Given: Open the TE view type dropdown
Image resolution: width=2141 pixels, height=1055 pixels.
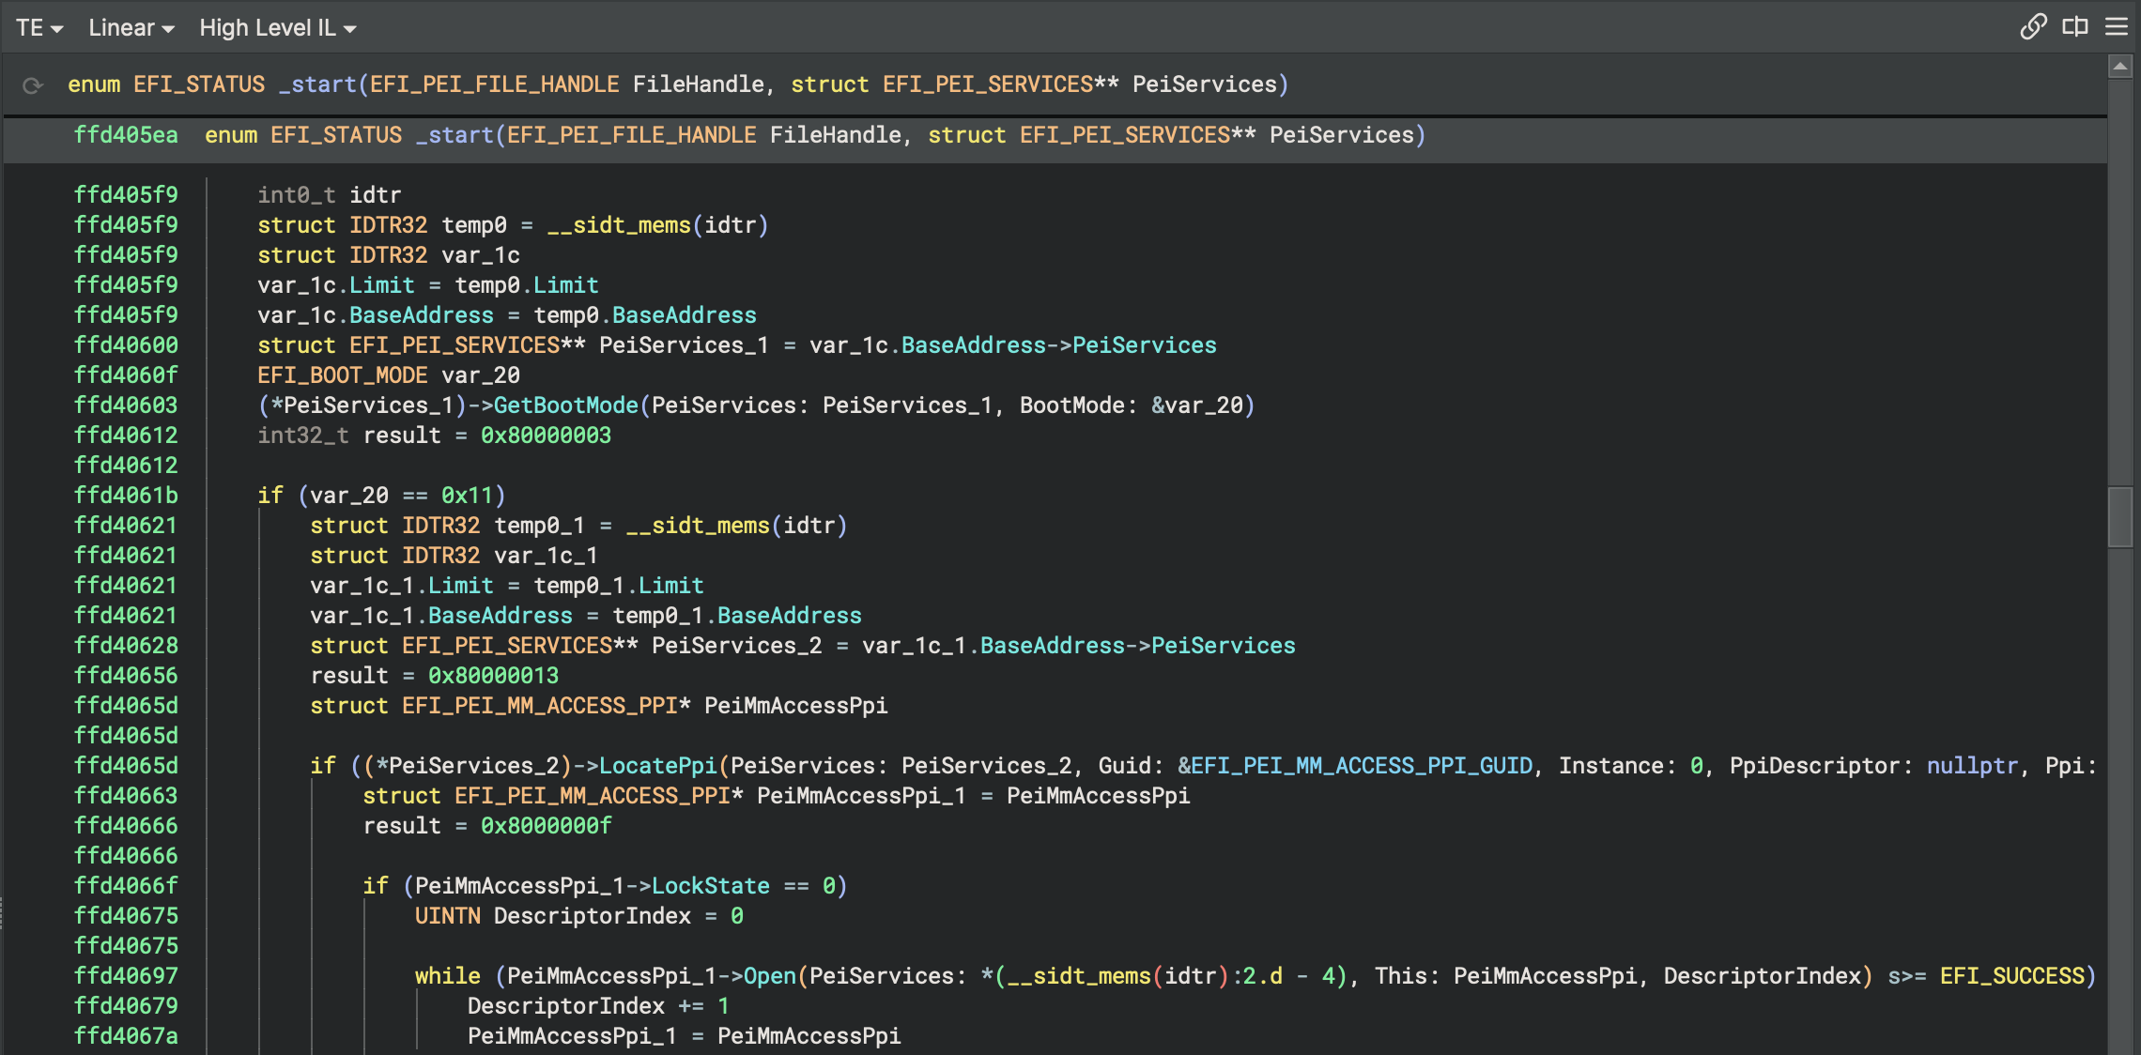Looking at the screenshot, I should pyautogui.click(x=39, y=28).
